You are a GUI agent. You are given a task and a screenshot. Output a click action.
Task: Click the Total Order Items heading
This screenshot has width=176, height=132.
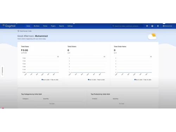pyautogui.click(x=120, y=46)
